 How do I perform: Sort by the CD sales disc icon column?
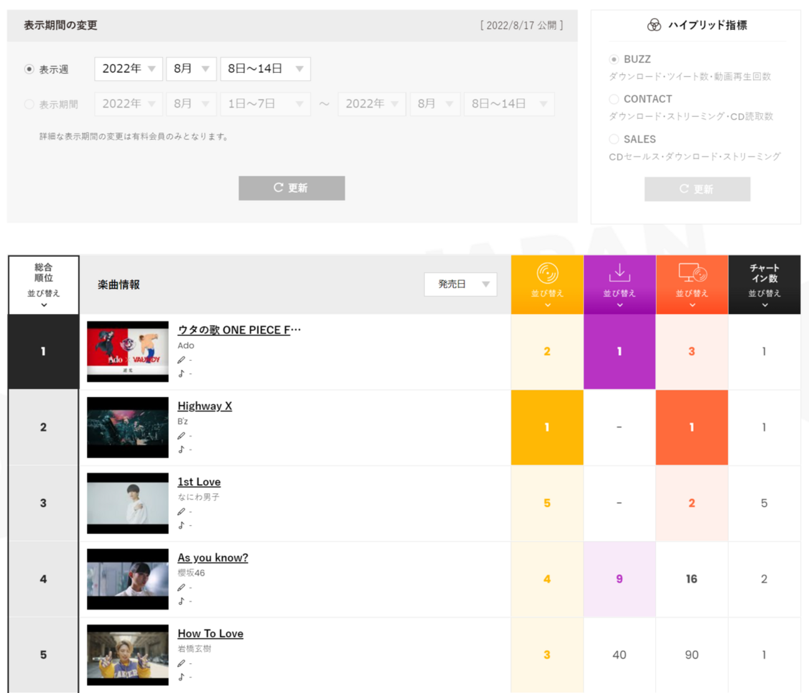pos(547,284)
